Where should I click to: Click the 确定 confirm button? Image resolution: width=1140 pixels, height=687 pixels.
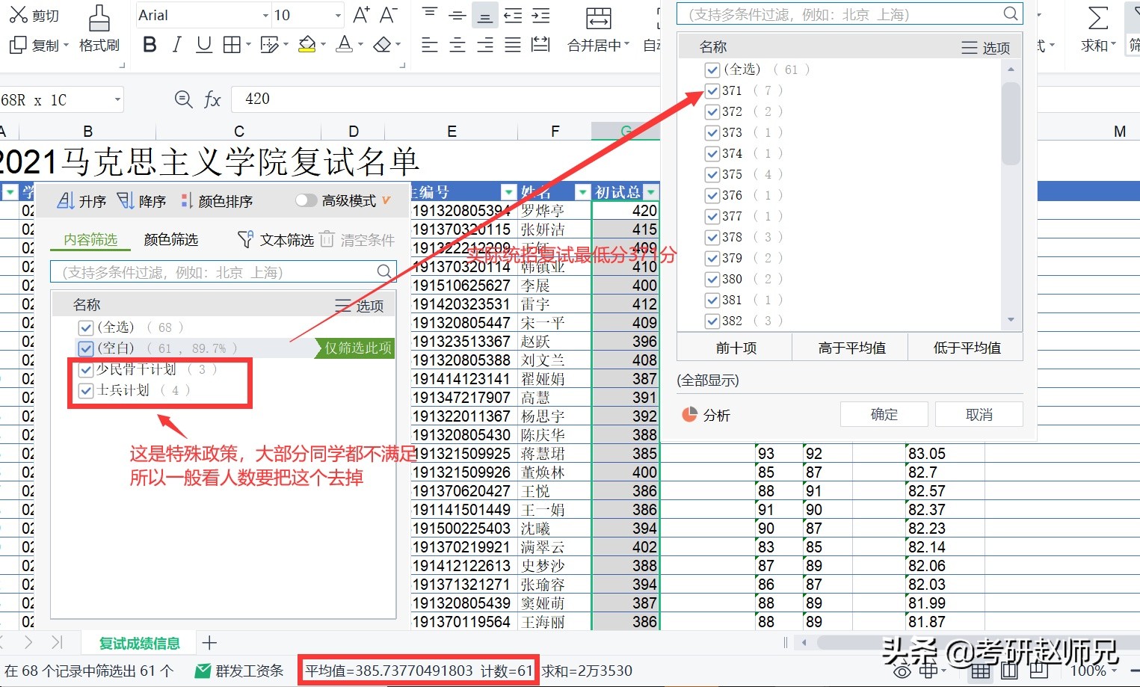click(884, 413)
